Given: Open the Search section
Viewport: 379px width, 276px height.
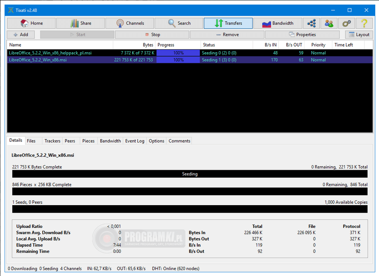Looking at the screenshot, I should (x=179, y=23).
